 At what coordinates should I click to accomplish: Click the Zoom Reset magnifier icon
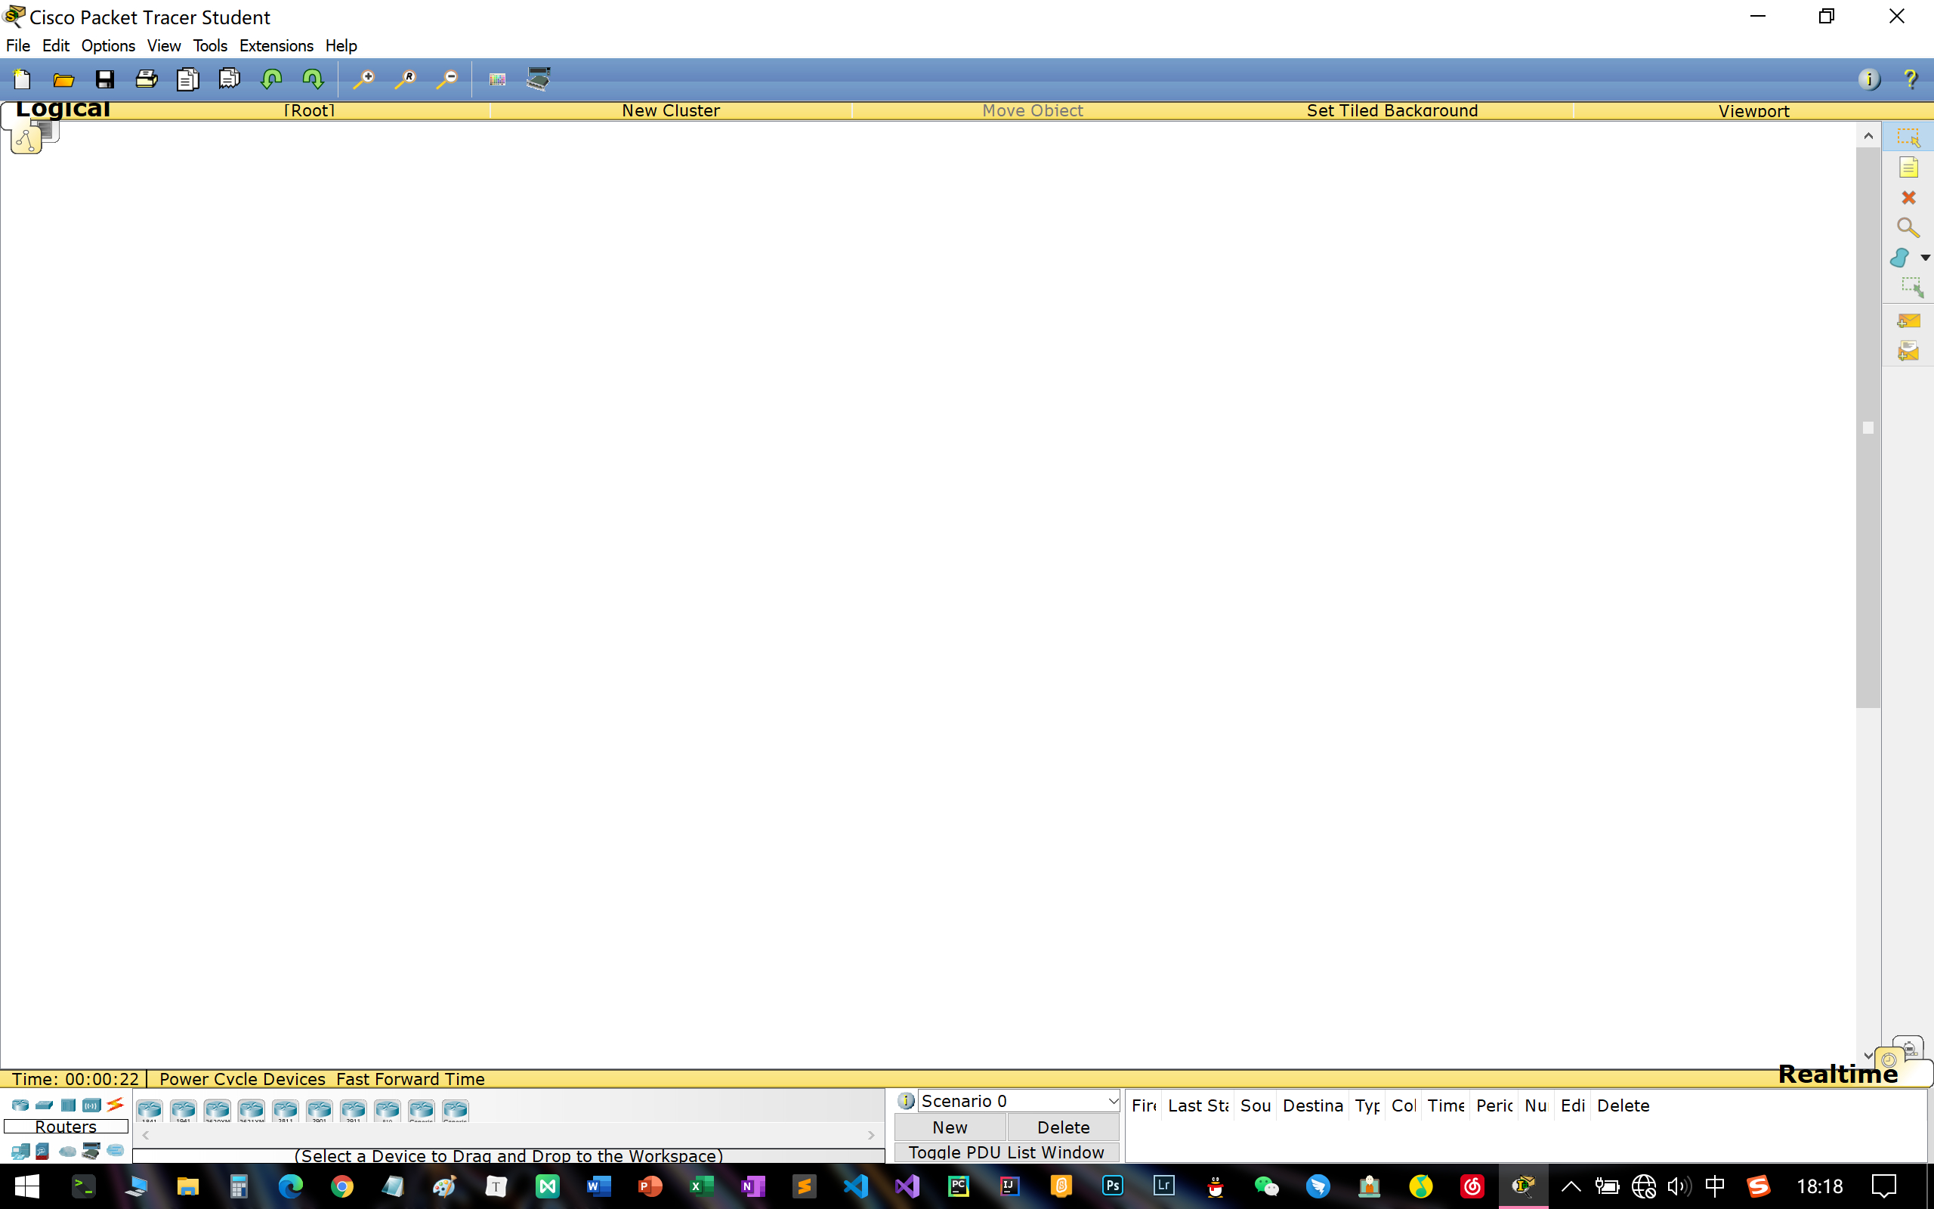(405, 79)
